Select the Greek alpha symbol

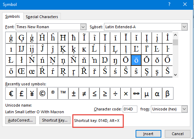[x=157, y=93]
